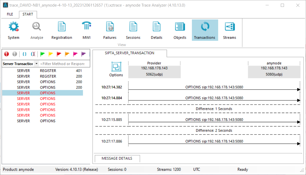Expand the MESSAGE DETAILS section
Screen dimensions: 306x175
coord(117,158)
